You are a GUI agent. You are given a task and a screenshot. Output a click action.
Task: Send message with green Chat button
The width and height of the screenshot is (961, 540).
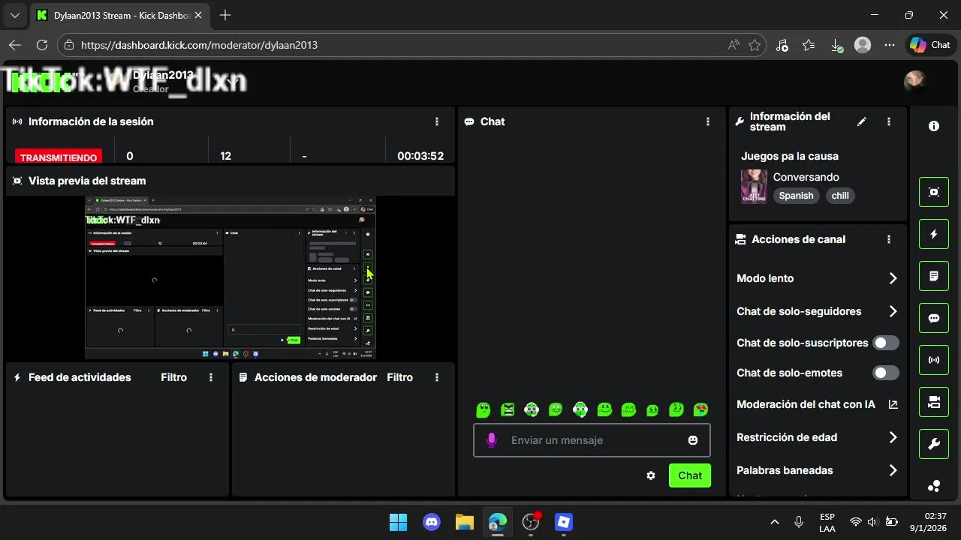pos(690,475)
